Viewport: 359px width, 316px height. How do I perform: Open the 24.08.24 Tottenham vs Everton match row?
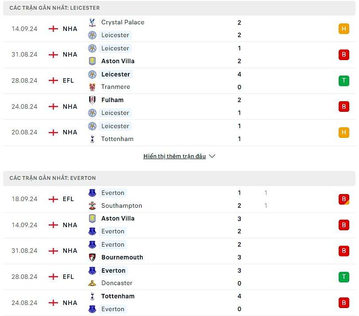(177, 303)
